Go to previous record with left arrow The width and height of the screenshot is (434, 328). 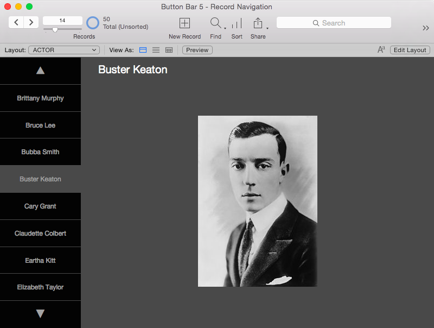point(16,22)
